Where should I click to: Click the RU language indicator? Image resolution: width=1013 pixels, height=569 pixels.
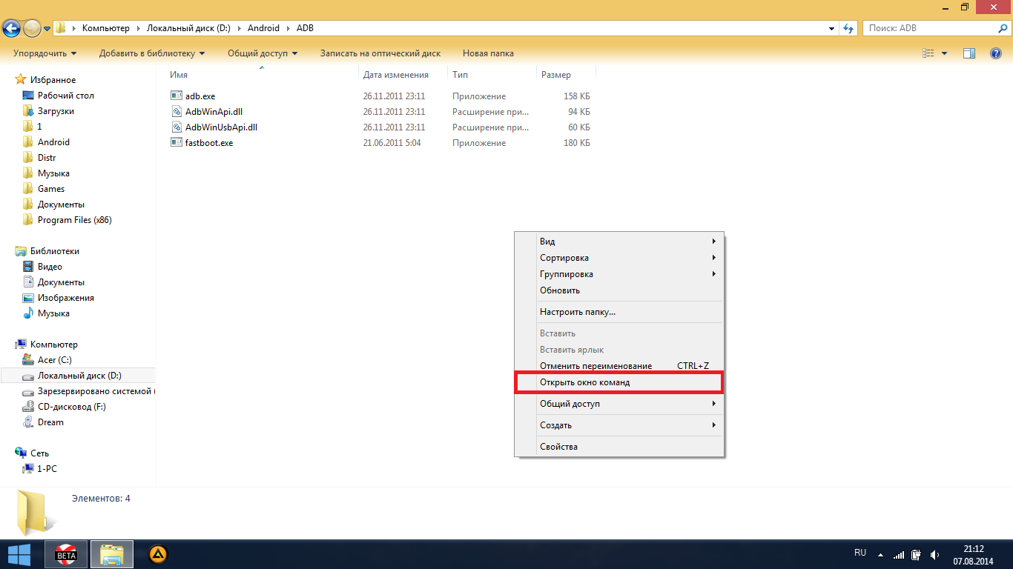[860, 553]
